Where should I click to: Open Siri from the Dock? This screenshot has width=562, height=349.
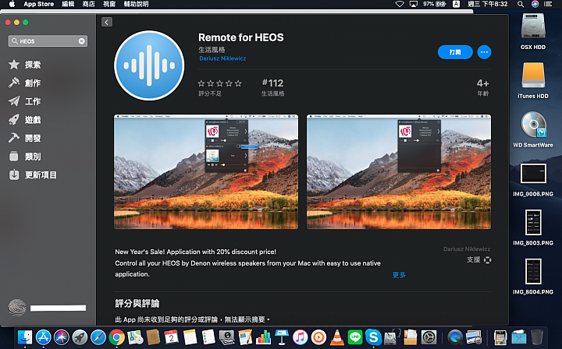[62, 337]
